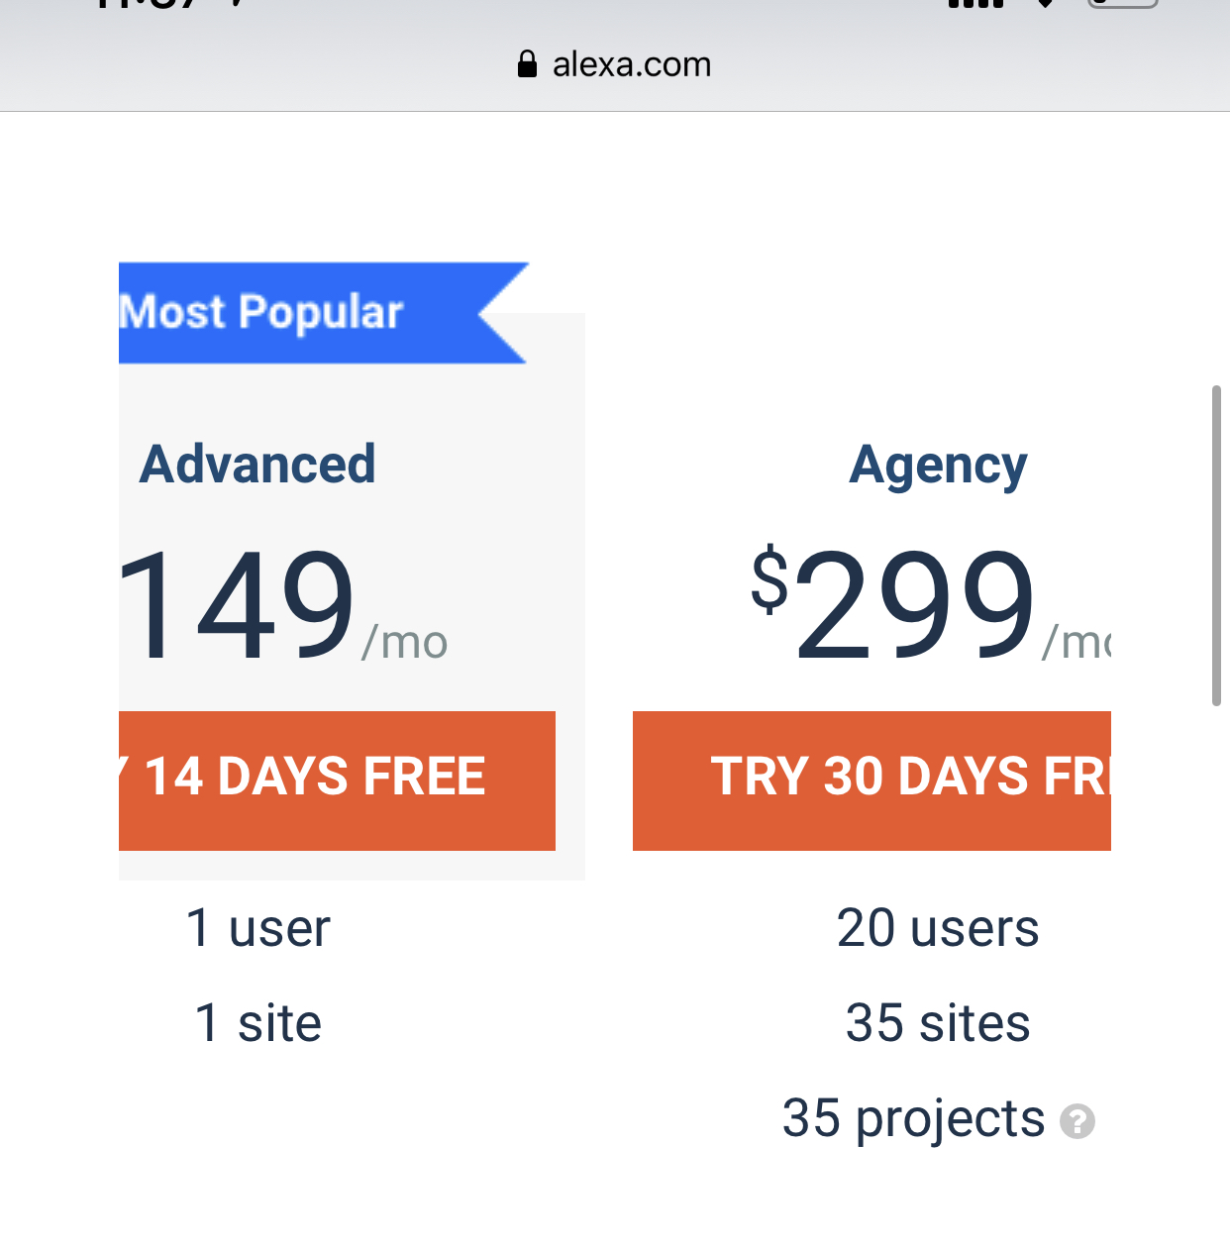
Task: Click the 149 price of the Advanced plan
Action: click(x=236, y=604)
